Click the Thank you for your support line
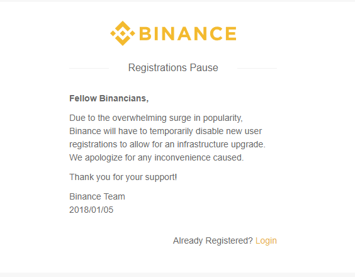 (123, 177)
